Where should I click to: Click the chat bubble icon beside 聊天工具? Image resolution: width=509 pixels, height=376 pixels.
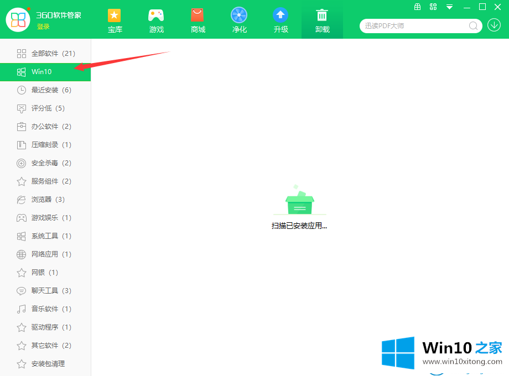coord(22,291)
